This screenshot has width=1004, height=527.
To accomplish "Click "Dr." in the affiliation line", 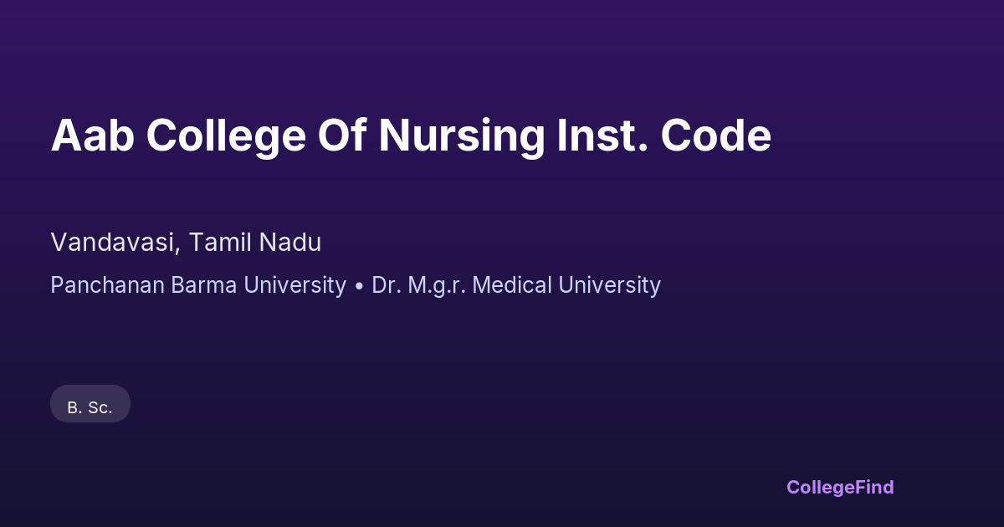I will 384,285.
